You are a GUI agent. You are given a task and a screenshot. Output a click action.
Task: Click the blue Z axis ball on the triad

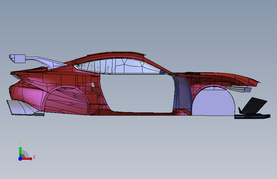pos(20,159)
